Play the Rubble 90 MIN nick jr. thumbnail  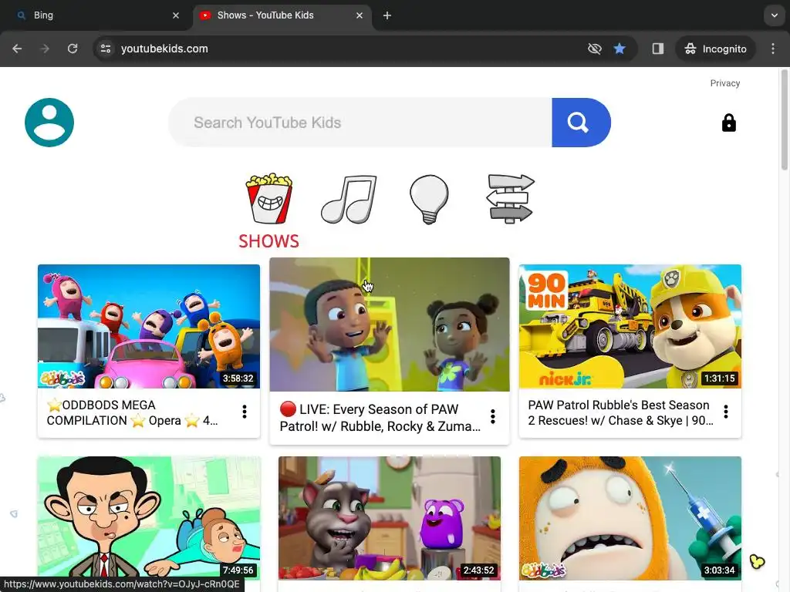coord(630,326)
